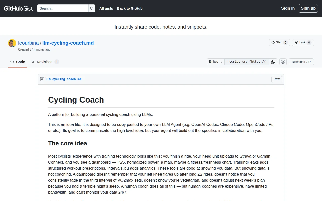Open All gists in top navigation

point(106,8)
